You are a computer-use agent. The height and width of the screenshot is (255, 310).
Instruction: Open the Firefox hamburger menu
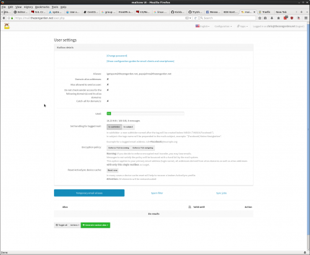pyautogui.click(x=306, y=18)
